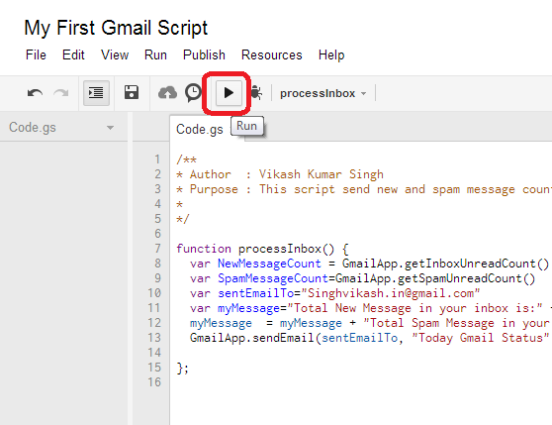
Task: Switch to the Code.gs editor tab
Action: pos(200,130)
